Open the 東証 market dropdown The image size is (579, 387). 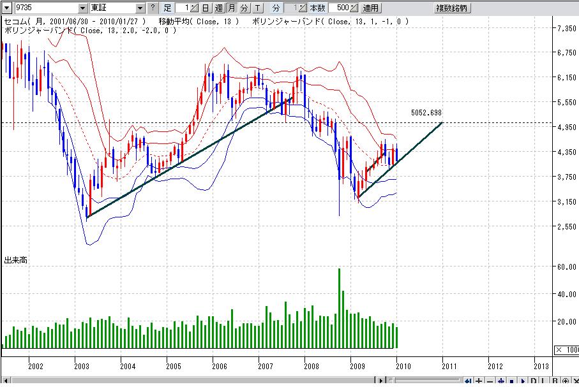tap(140, 8)
